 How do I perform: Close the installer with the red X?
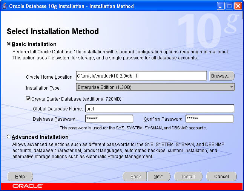pos(238,6)
